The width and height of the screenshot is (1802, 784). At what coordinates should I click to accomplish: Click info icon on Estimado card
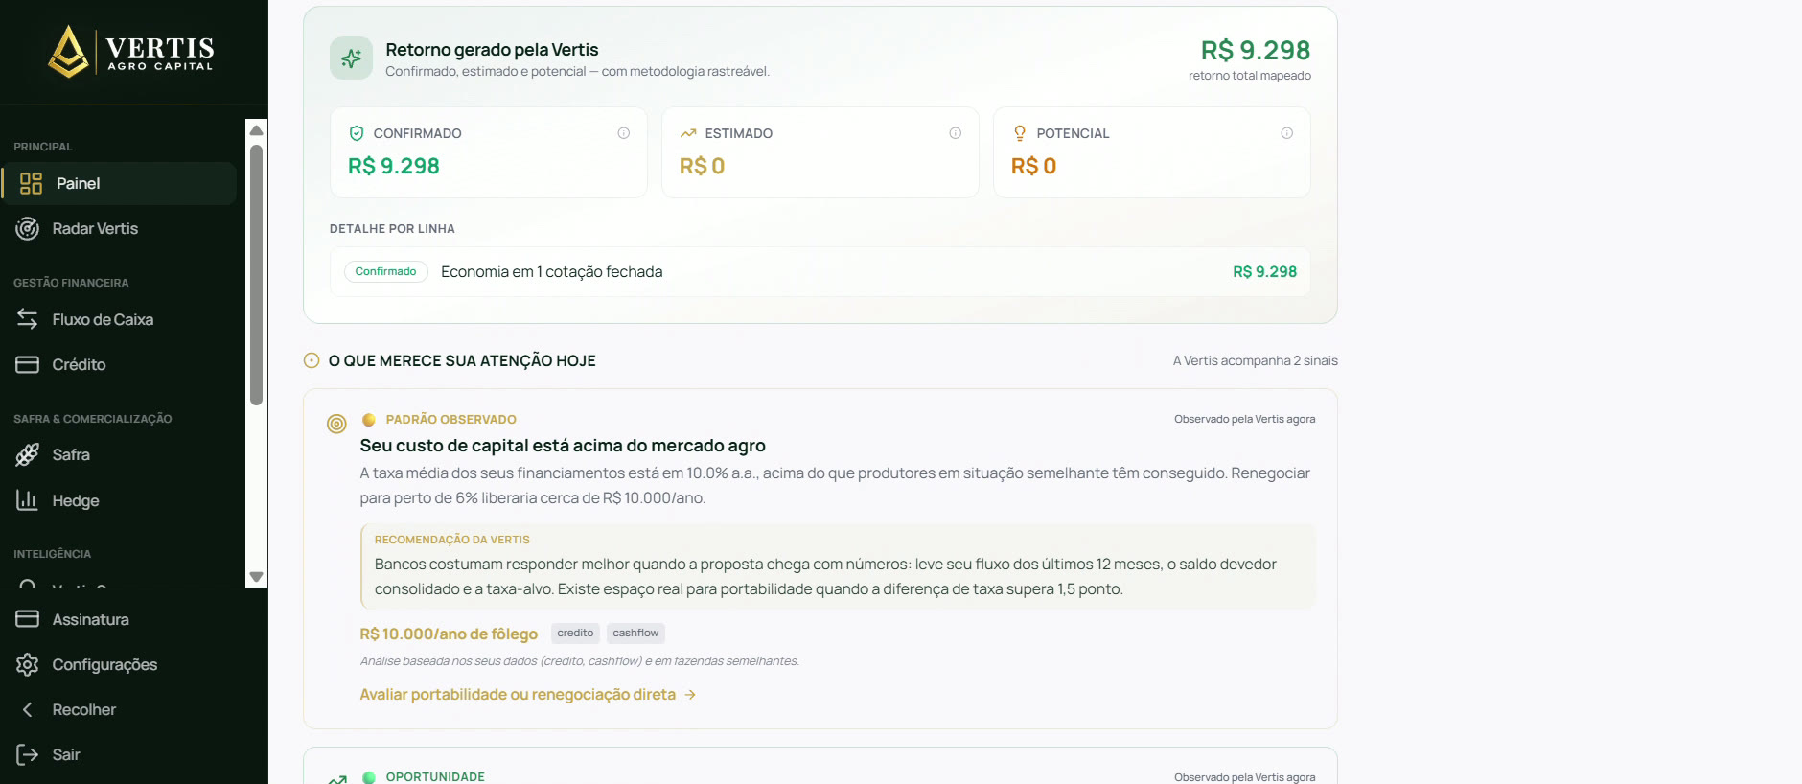click(x=956, y=133)
